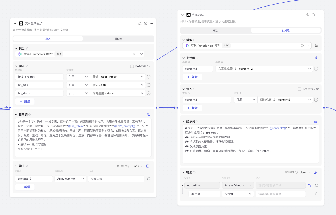Remove the 归纳总结_2 input content2 row
Screen dimensions: 336x215
[316, 100]
